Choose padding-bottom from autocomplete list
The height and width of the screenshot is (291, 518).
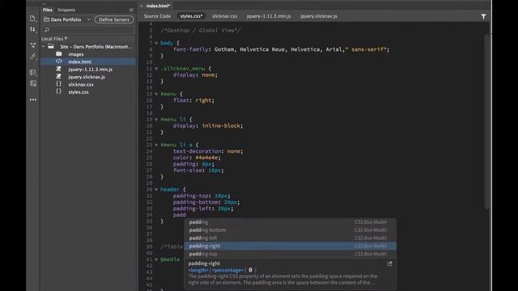pos(290,230)
